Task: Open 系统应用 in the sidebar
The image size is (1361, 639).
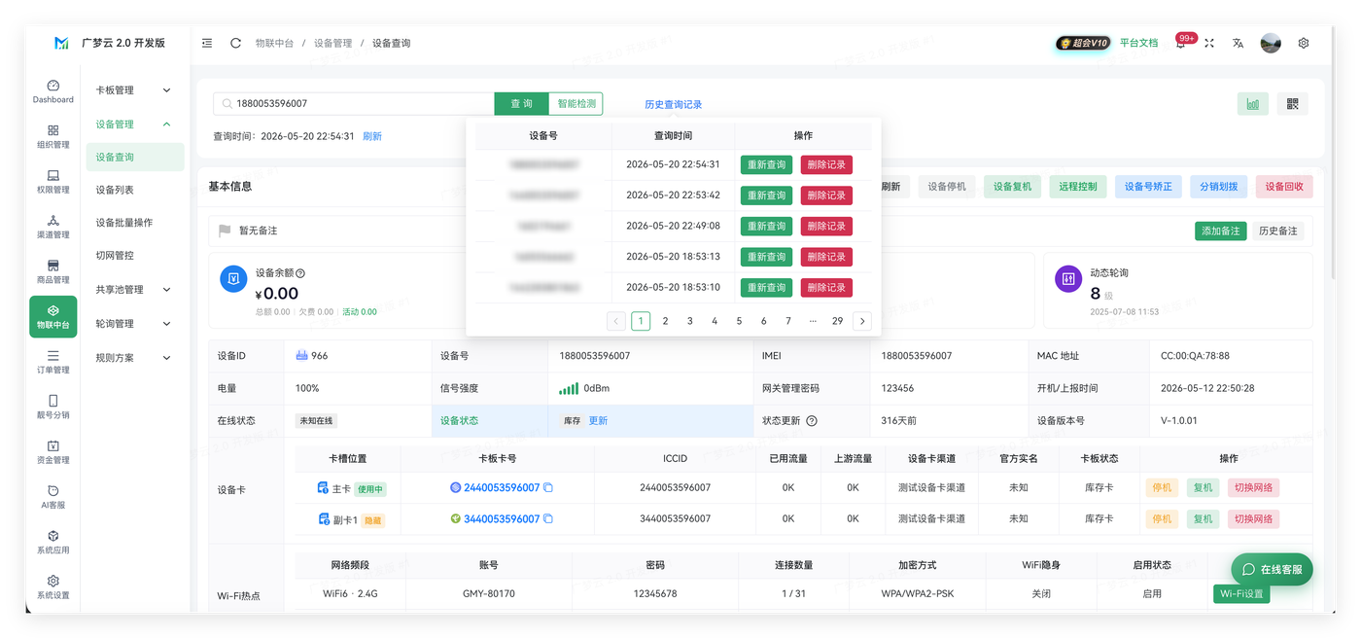Action: 53,542
